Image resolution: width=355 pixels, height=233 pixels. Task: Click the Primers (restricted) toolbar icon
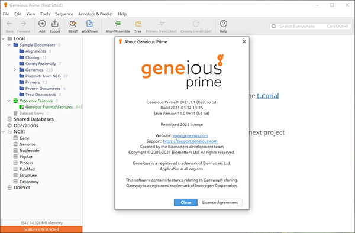[161, 24]
